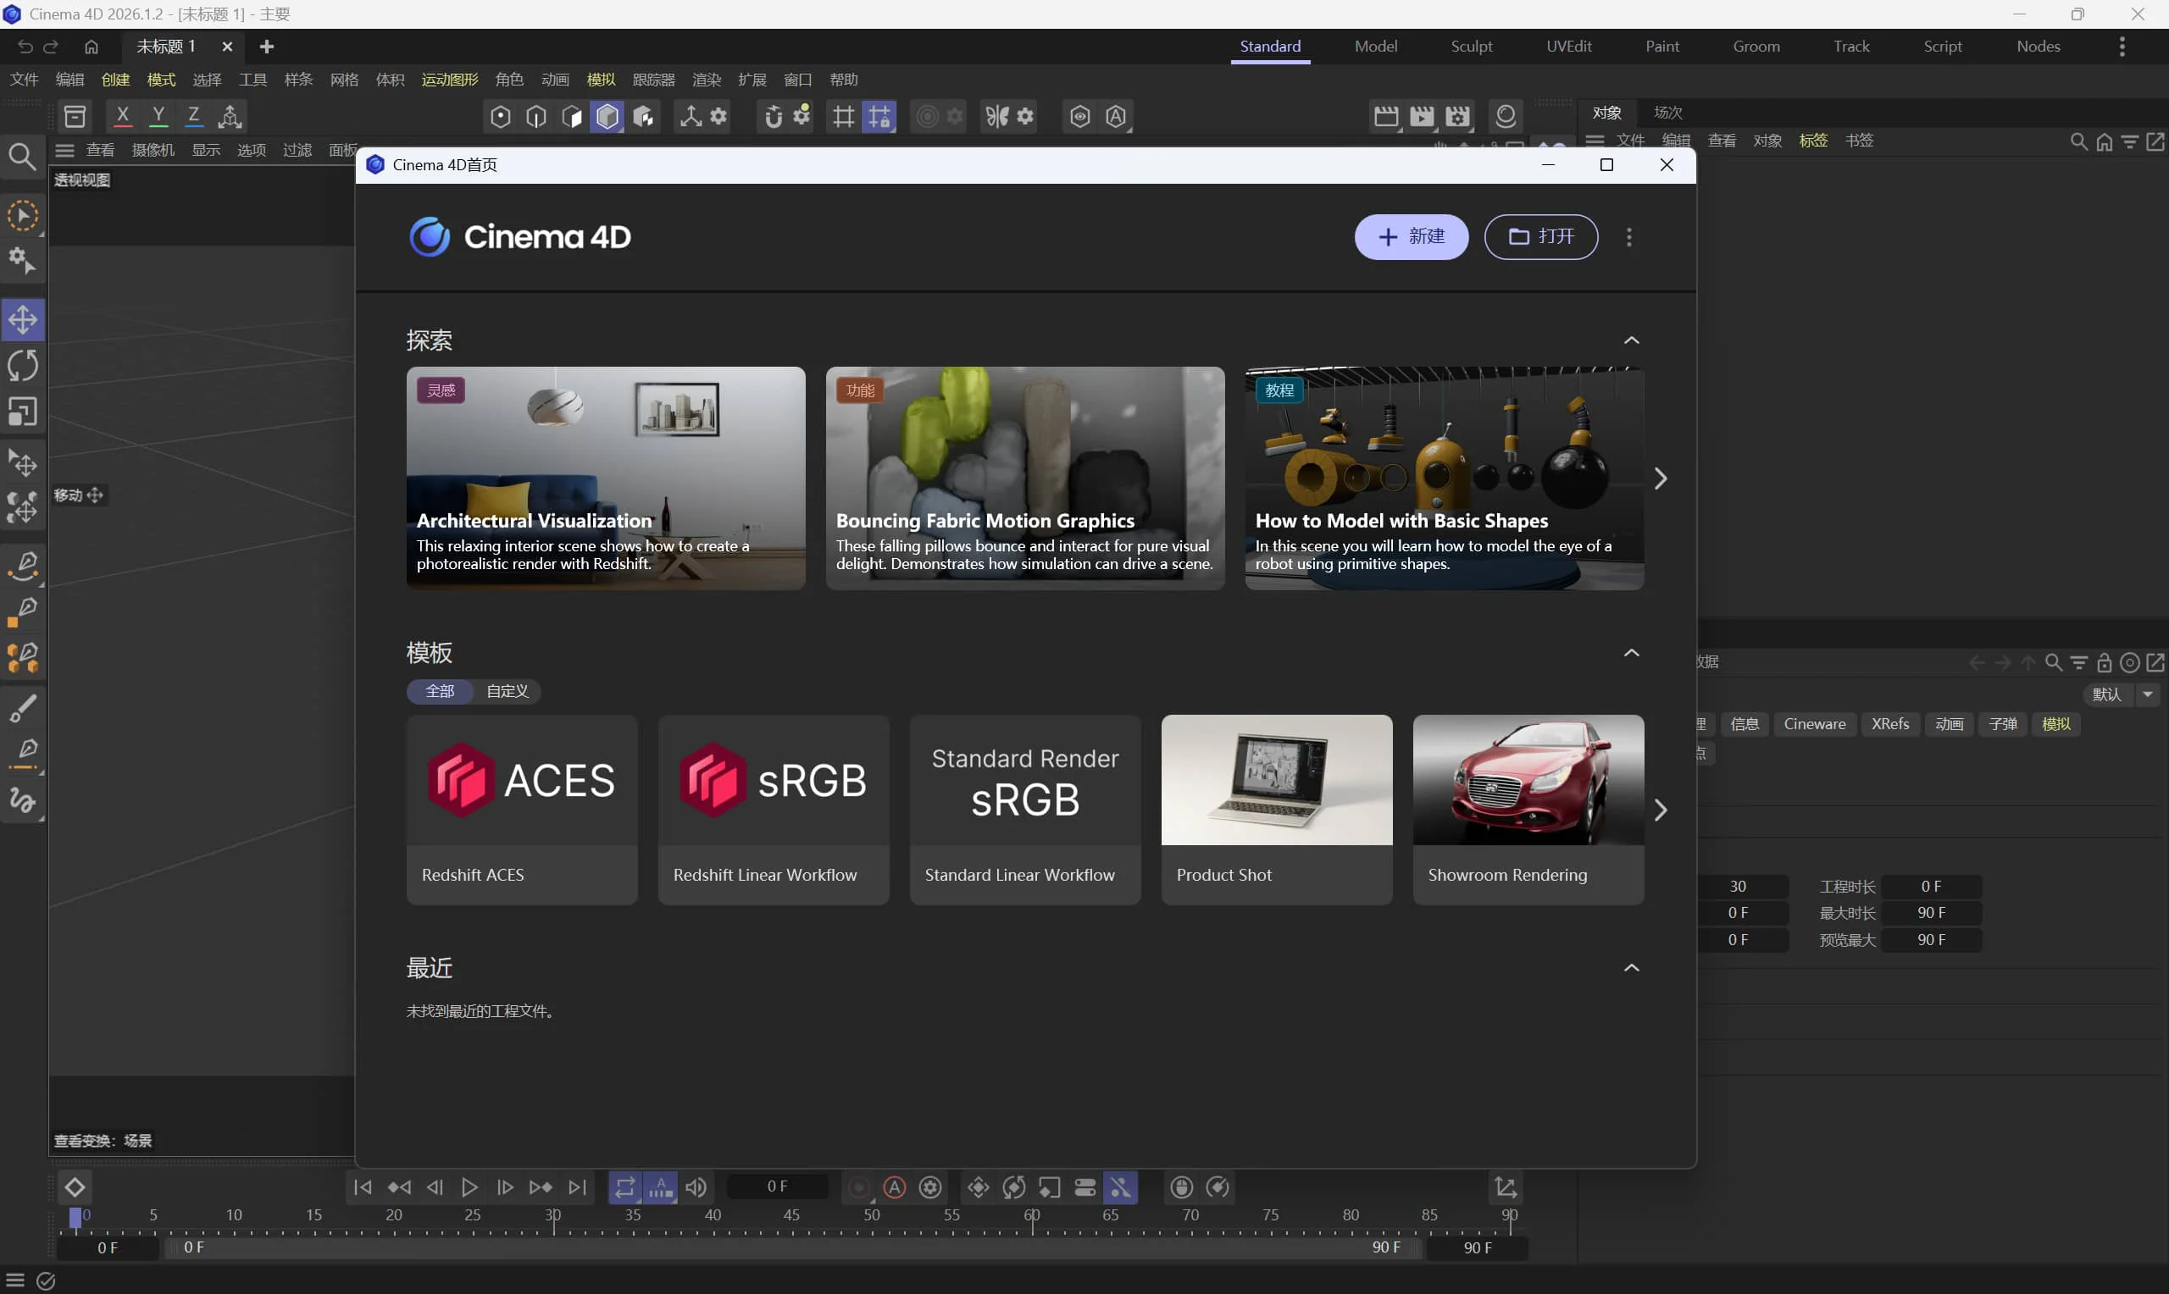The width and height of the screenshot is (2169, 1294).
Task: Select the Scale tool
Action: [23, 412]
